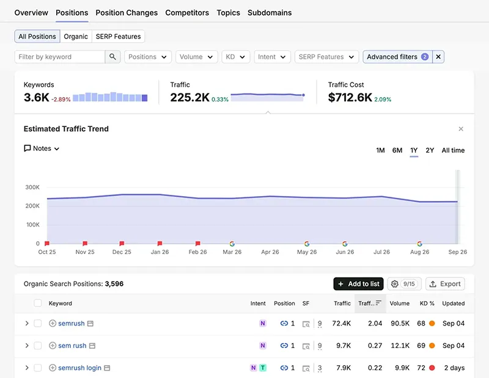Click the Add to list button
489x378 pixels.
358,284
